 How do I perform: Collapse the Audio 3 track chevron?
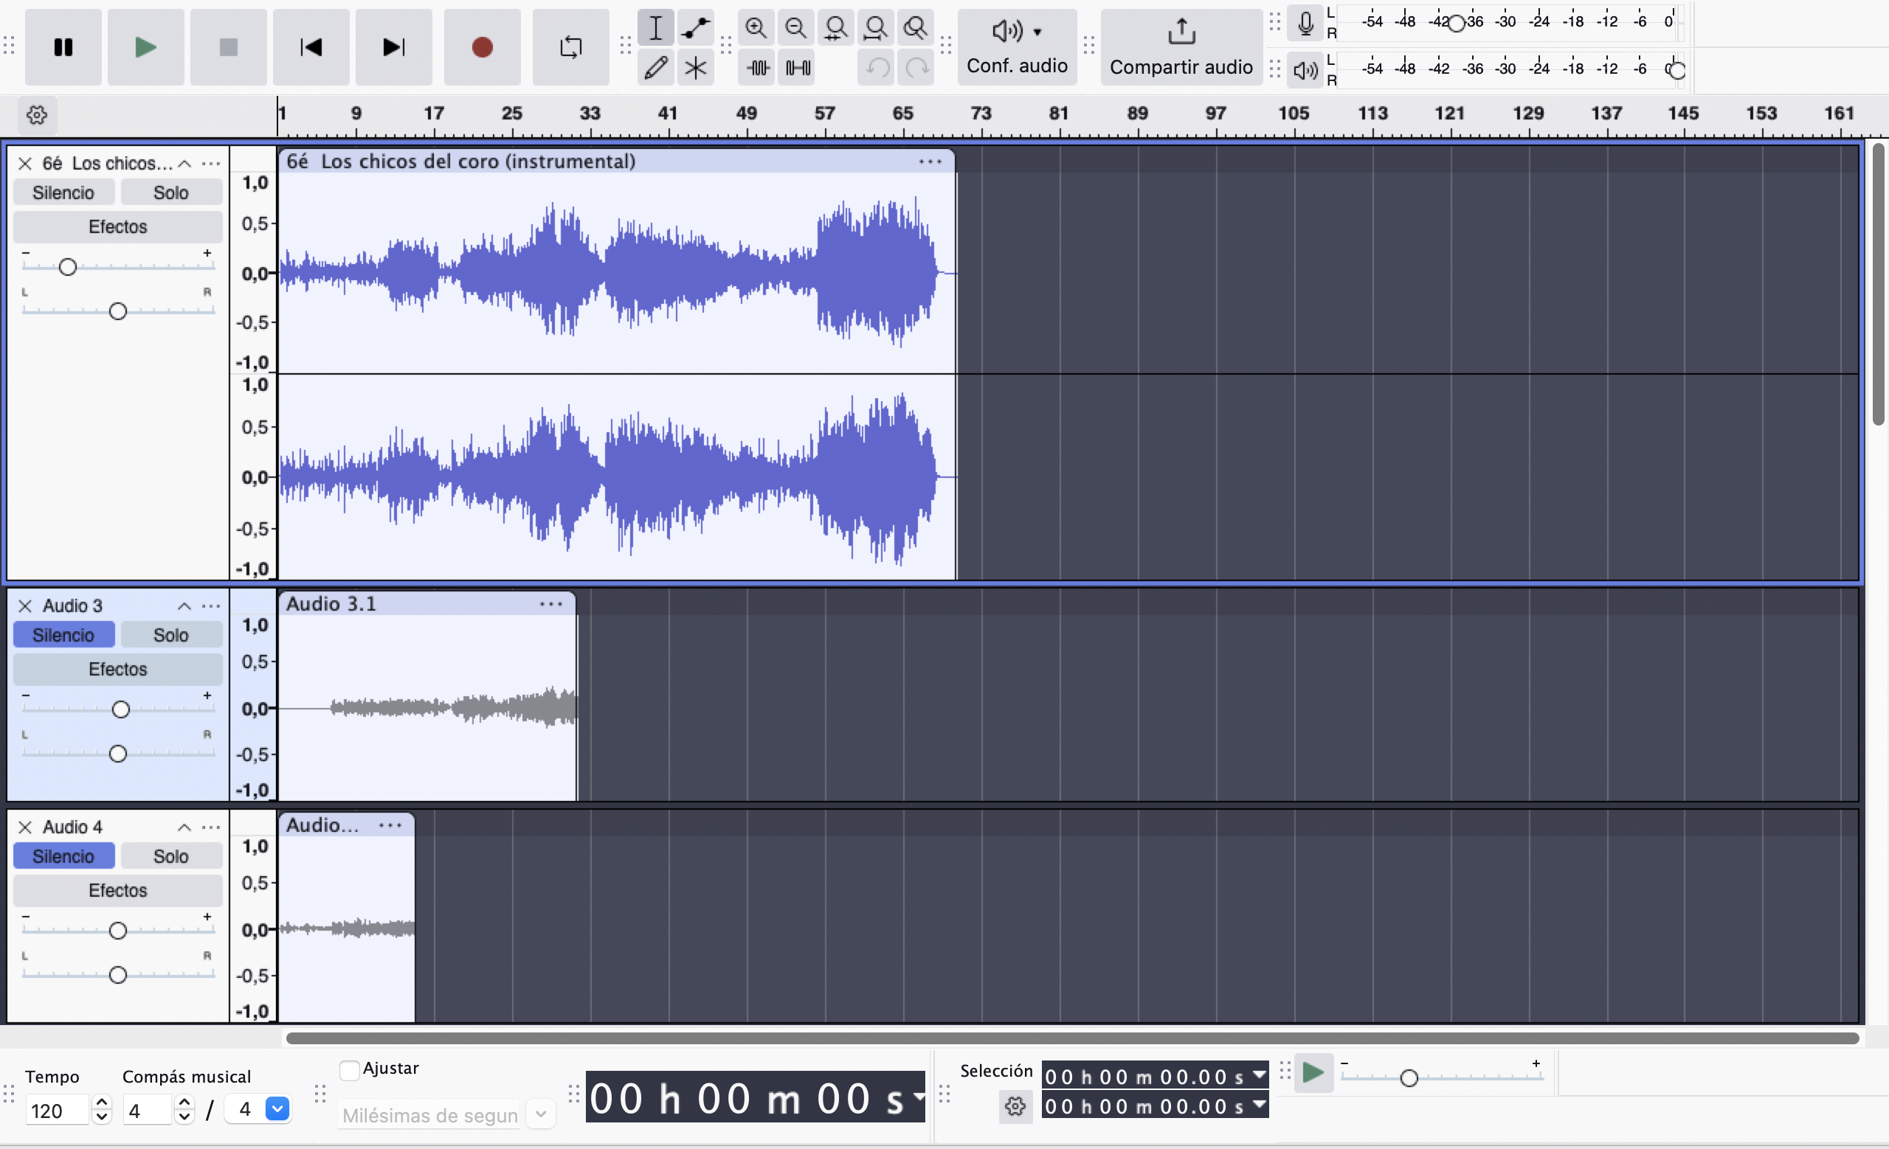[184, 606]
